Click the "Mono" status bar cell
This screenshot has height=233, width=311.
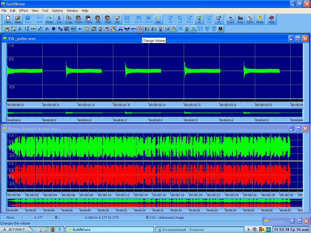11,218
